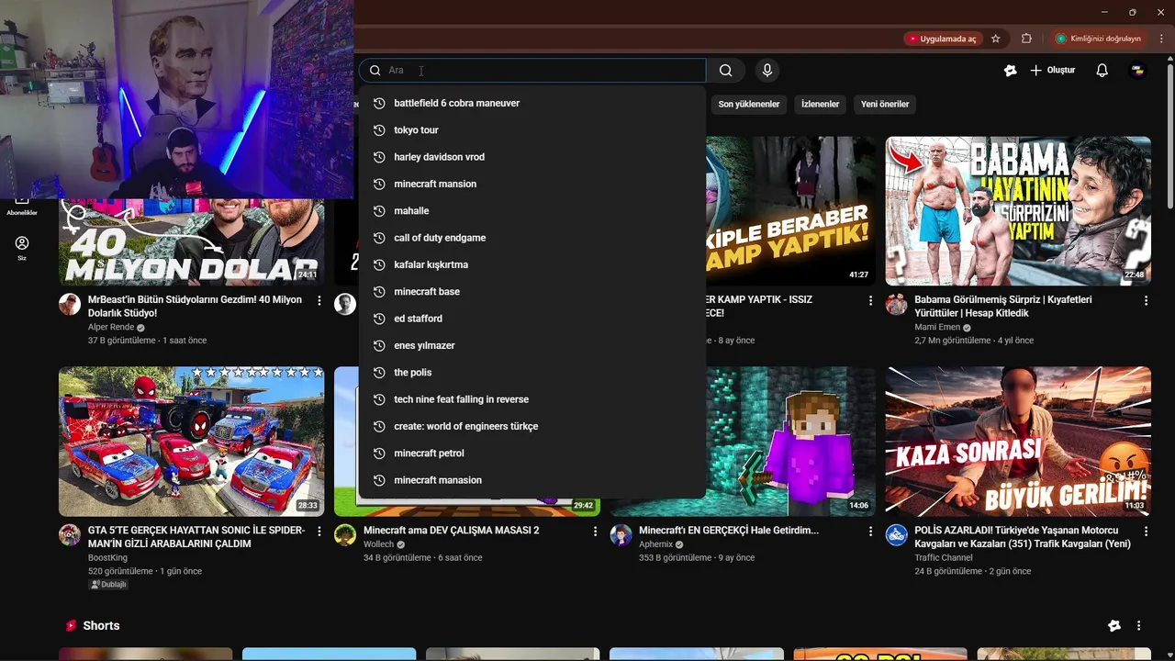Select suggestion battlefield 6 cobra maneuver

pyautogui.click(x=532, y=103)
